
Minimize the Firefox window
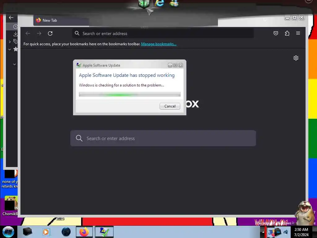[x=287, y=18]
